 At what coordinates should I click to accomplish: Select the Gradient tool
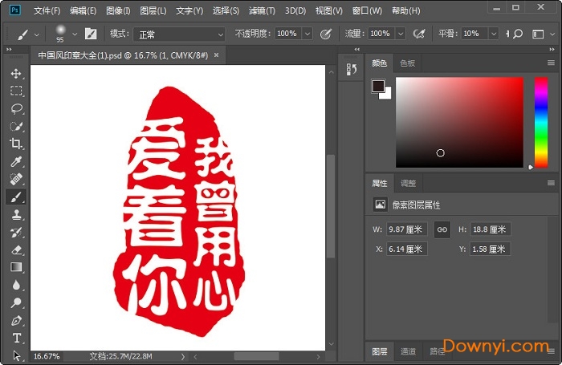point(16,267)
